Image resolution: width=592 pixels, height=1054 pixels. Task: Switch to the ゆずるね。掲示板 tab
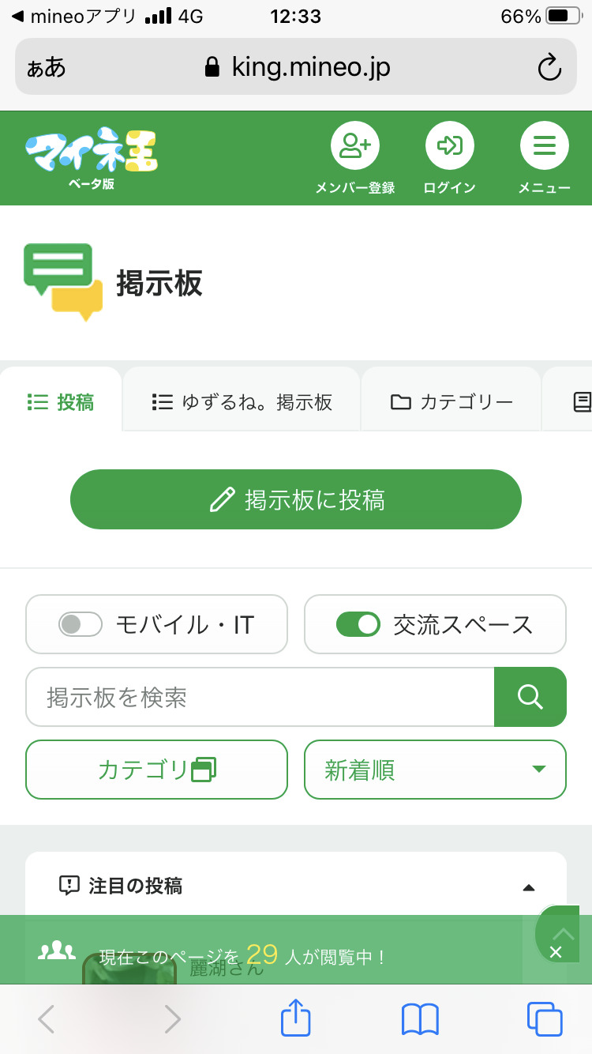point(242,402)
